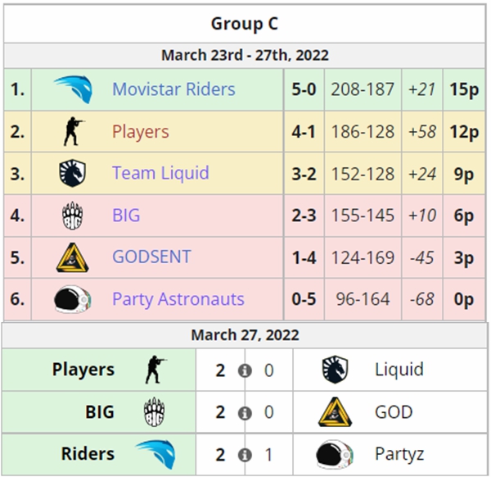
Task: Click the March 23rd - 27th, 2022 date header
Action: (x=245, y=56)
